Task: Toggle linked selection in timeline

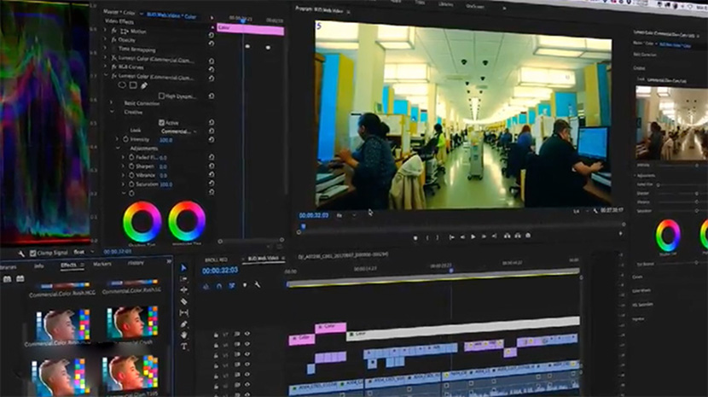Action: click(232, 285)
